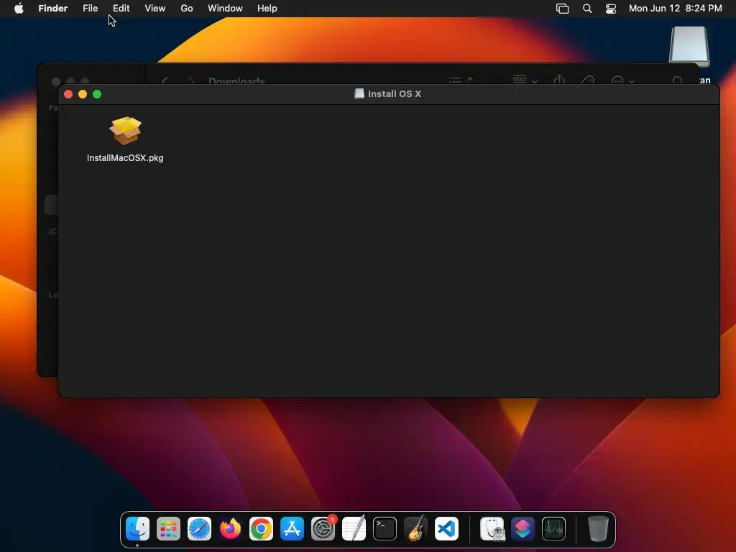Click the share icon in the Downloads window

(x=558, y=80)
